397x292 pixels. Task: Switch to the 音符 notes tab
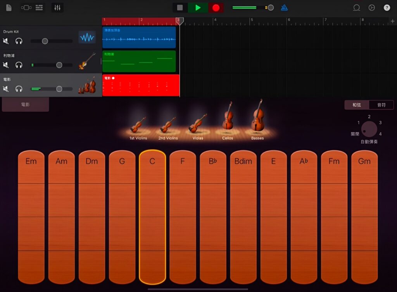coord(381,105)
